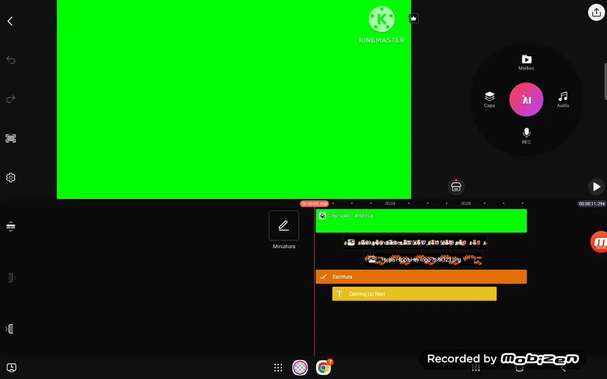Jump to the end of the timeline
The image size is (607, 379).
10,328
